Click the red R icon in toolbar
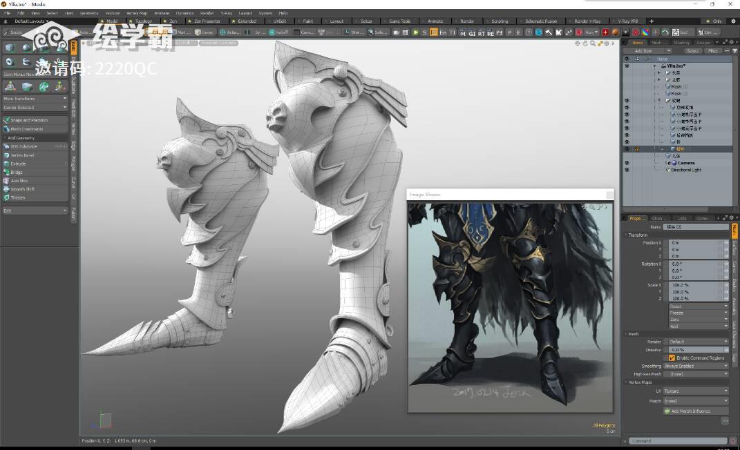 [x=578, y=32]
